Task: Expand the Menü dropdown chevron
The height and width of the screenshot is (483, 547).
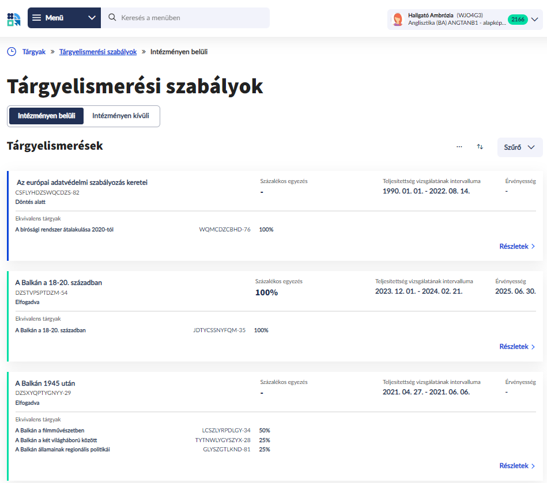Action: point(92,18)
